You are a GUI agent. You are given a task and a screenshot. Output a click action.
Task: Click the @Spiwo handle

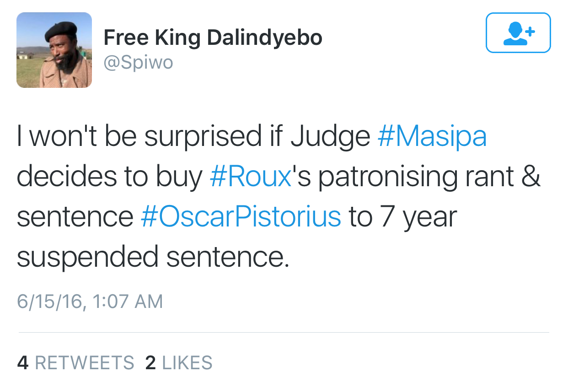tap(138, 63)
